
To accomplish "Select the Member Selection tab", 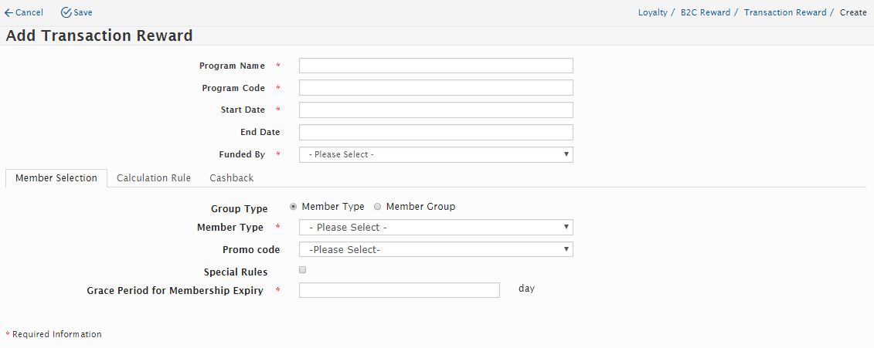I will (x=56, y=178).
